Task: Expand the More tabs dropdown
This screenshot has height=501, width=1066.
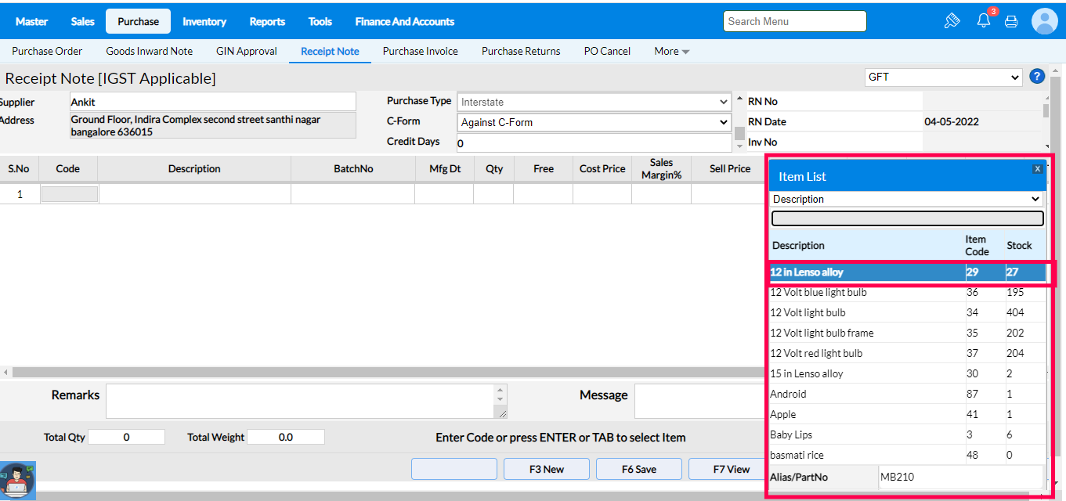Action: pyautogui.click(x=672, y=51)
